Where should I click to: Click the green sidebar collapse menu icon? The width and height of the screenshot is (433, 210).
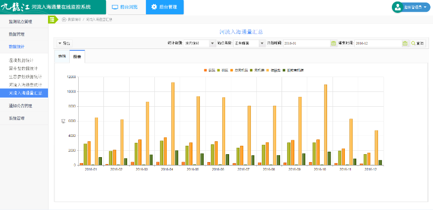[x=51, y=19]
